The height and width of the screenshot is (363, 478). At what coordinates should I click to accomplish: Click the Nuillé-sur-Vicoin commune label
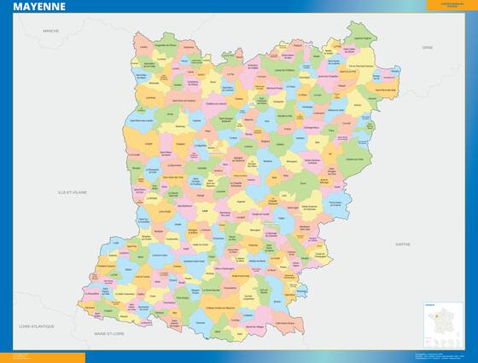(201, 245)
